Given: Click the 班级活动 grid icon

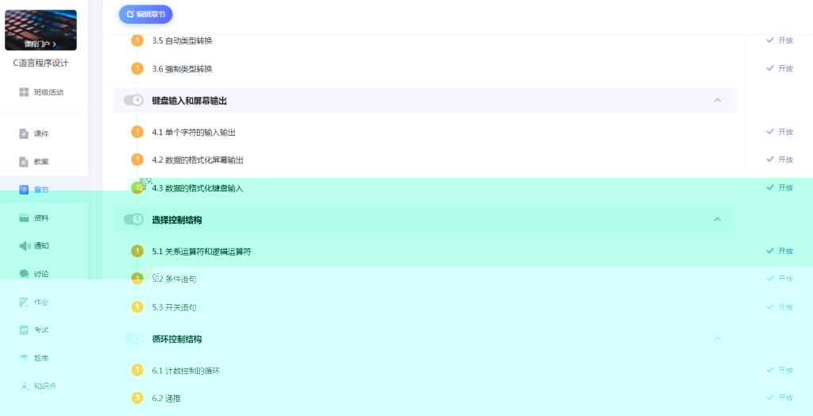Looking at the screenshot, I should click(24, 92).
